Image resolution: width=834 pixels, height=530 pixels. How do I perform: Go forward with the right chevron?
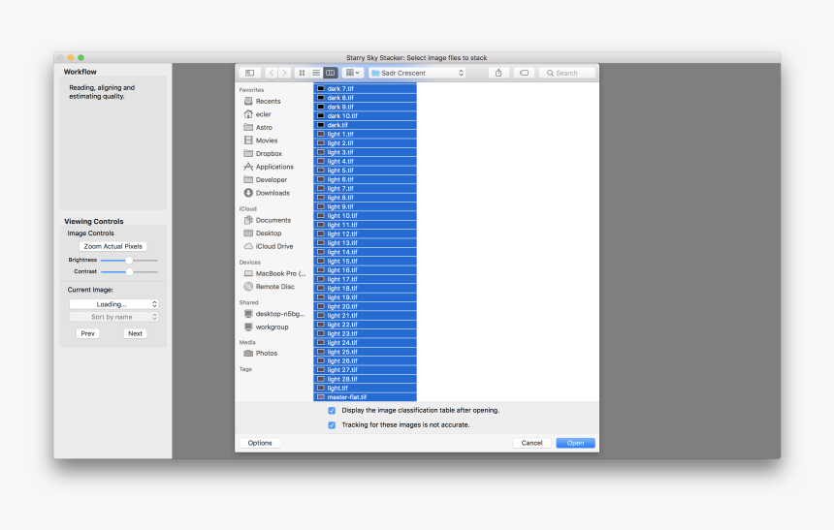point(284,73)
